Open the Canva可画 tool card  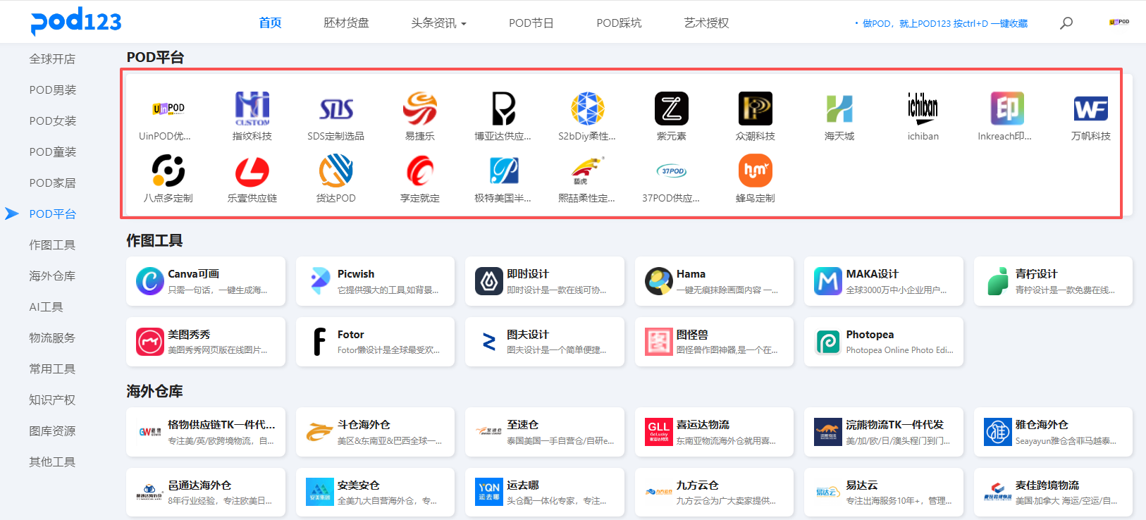[206, 281]
